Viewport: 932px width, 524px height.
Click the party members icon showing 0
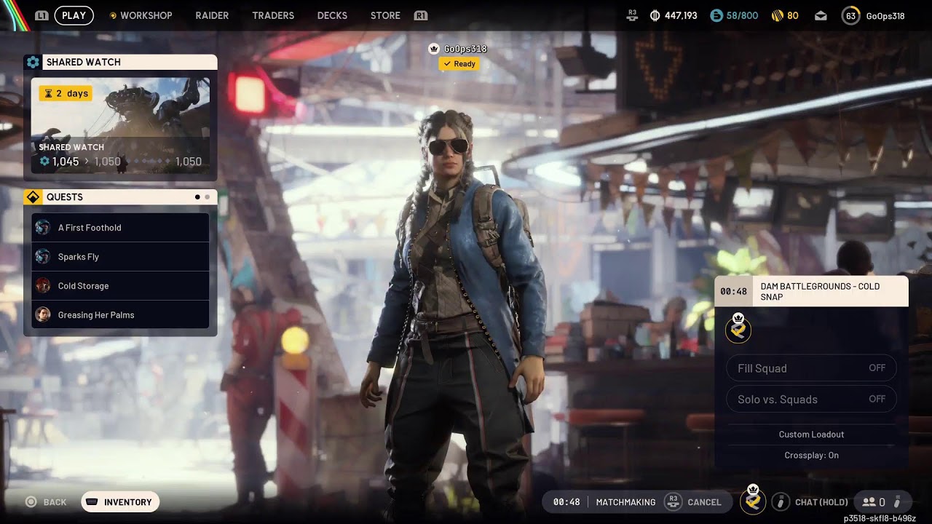pyautogui.click(x=869, y=502)
